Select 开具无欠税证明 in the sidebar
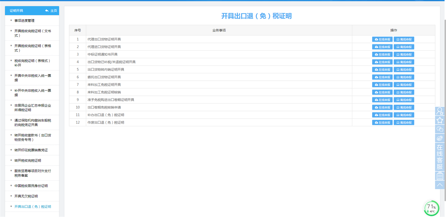The image size is (446, 217). pos(26,196)
